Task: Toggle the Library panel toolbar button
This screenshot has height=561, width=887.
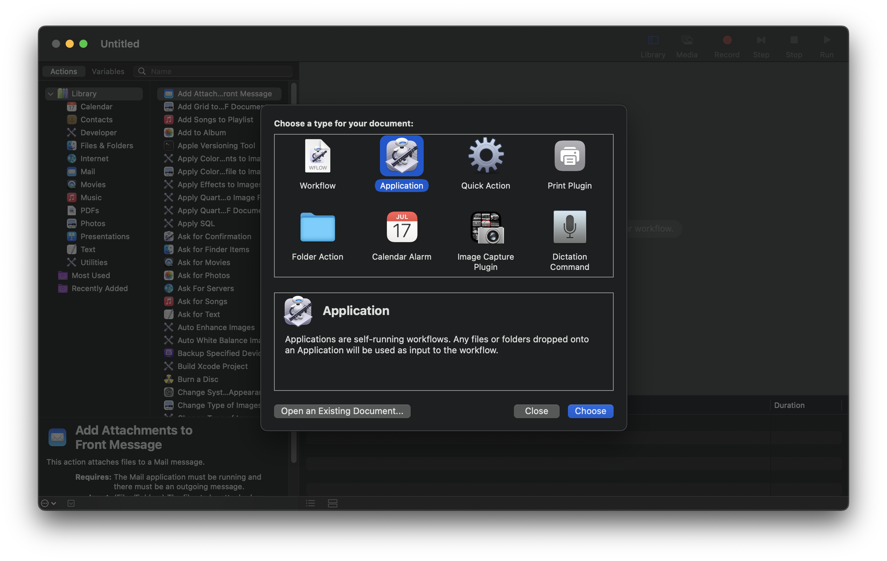Action: click(x=653, y=40)
